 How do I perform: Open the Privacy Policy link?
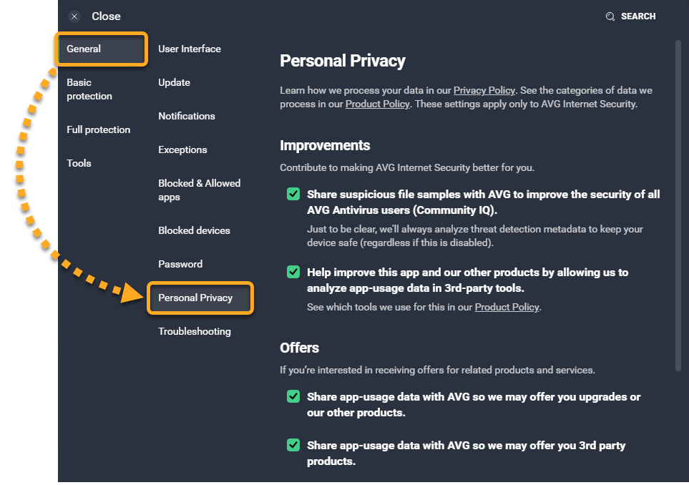point(484,91)
